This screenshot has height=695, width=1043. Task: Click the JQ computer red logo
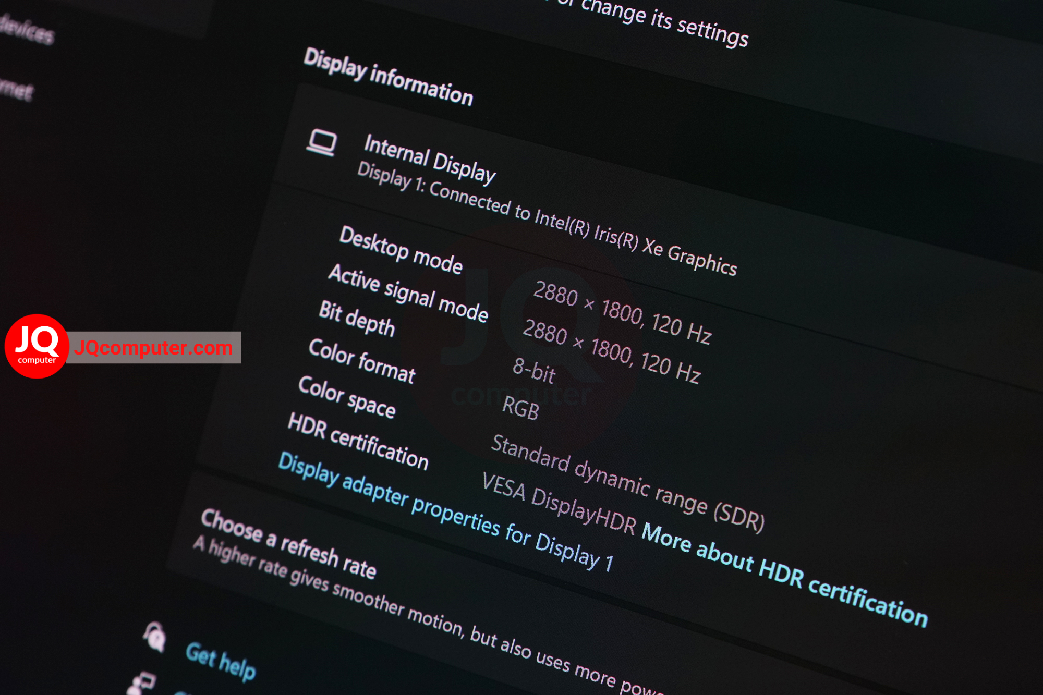pyautogui.click(x=37, y=346)
